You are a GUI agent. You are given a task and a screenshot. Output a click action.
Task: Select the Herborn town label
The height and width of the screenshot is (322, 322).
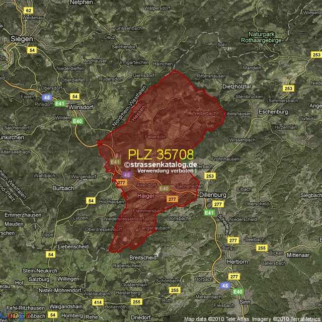coord(237,262)
